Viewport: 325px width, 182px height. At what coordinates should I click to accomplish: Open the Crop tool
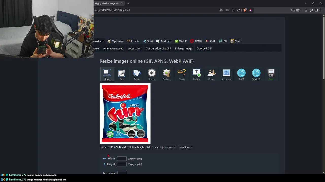[x=122, y=74]
